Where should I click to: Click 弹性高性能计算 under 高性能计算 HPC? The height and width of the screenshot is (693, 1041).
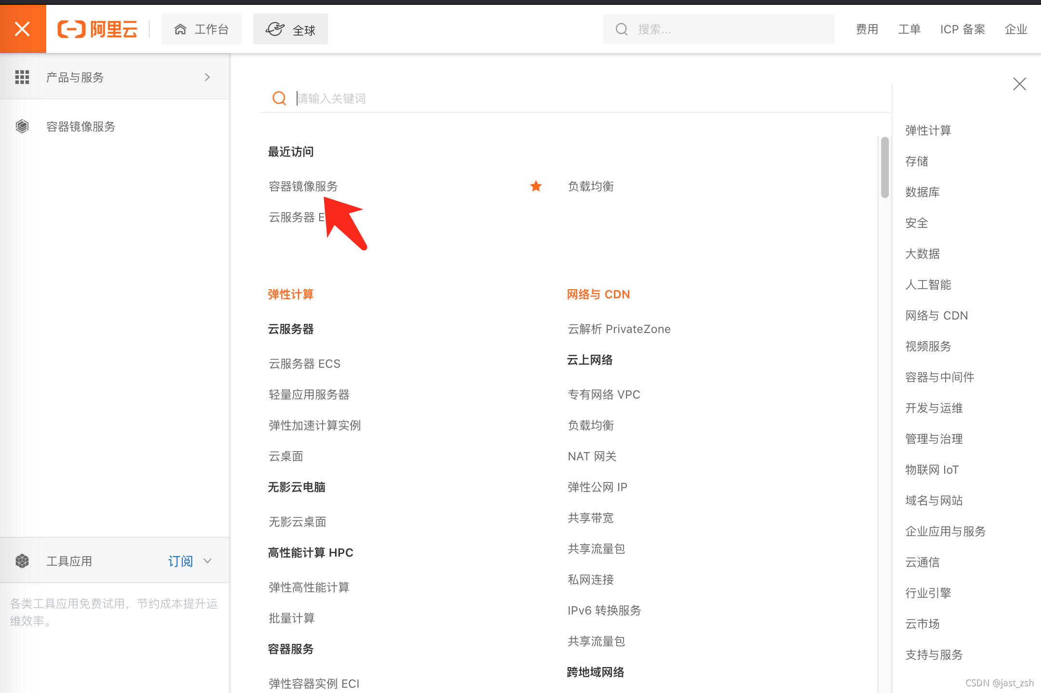[x=309, y=586]
